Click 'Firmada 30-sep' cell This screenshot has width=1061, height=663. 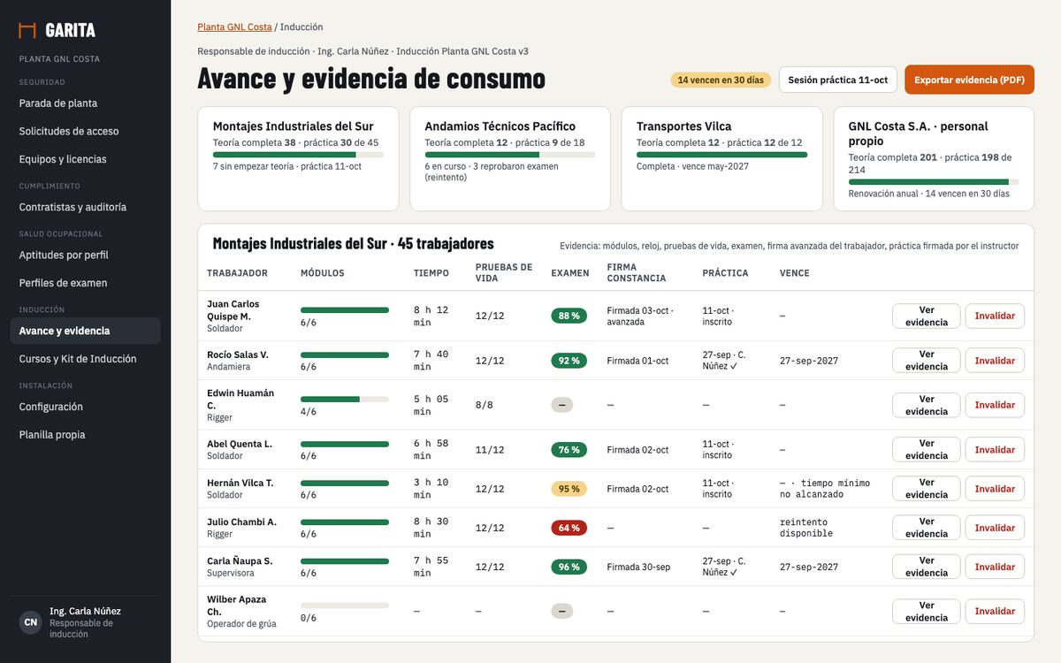[x=637, y=567]
